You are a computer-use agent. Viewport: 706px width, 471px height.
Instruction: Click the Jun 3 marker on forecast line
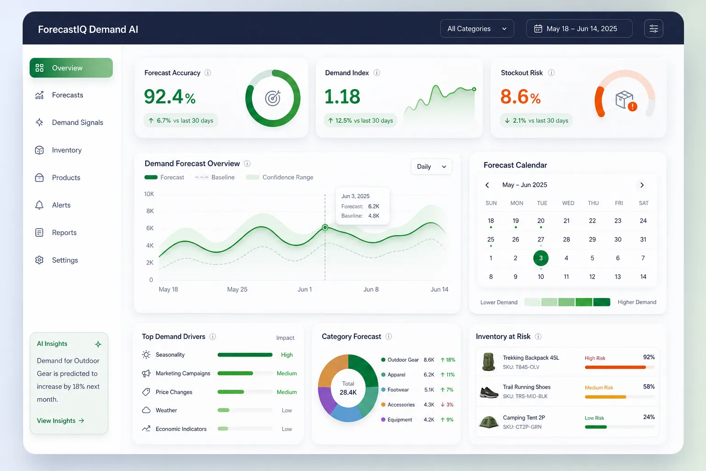pyautogui.click(x=325, y=227)
